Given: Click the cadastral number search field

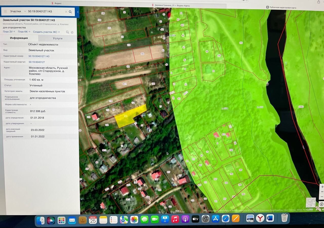Looking at the screenshot, I should click(x=46, y=12).
